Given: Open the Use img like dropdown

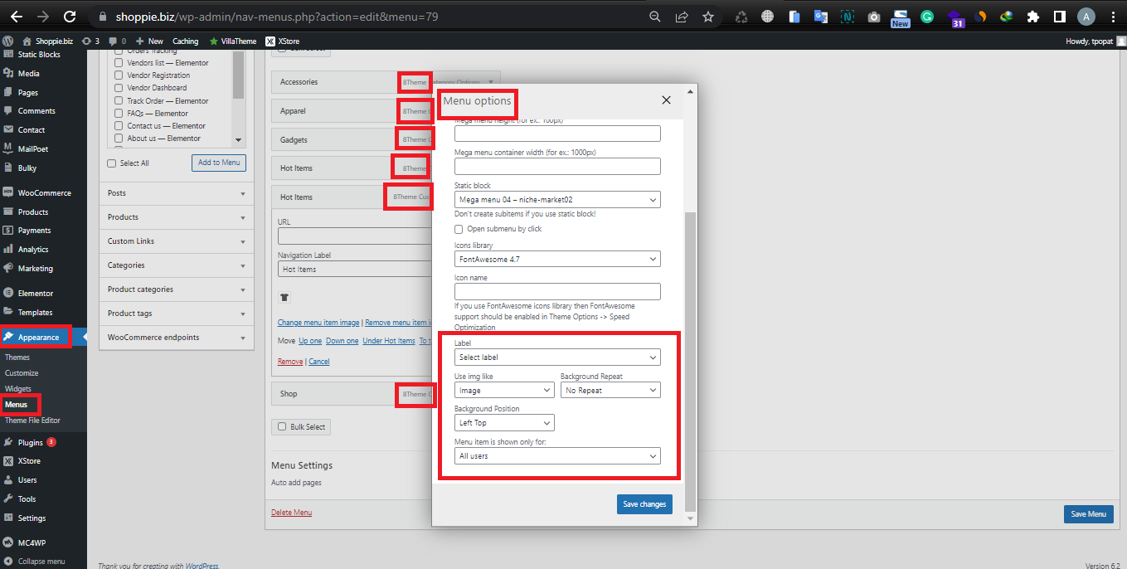Looking at the screenshot, I should coord(504,390).
